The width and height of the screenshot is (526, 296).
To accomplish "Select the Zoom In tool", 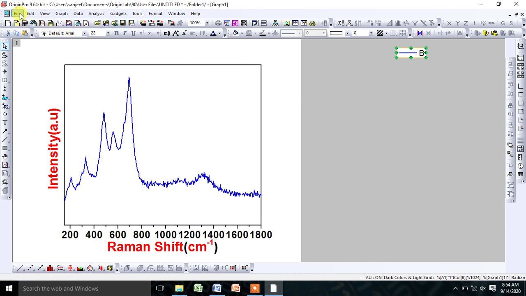I will point(5,55).
